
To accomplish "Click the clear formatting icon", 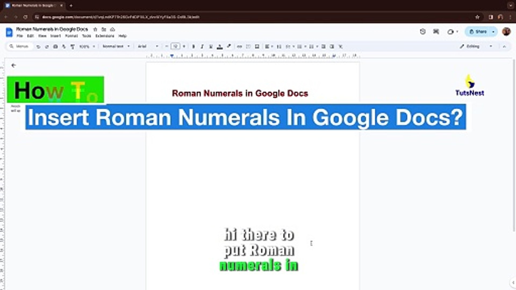I will click(x=341, y=46).
